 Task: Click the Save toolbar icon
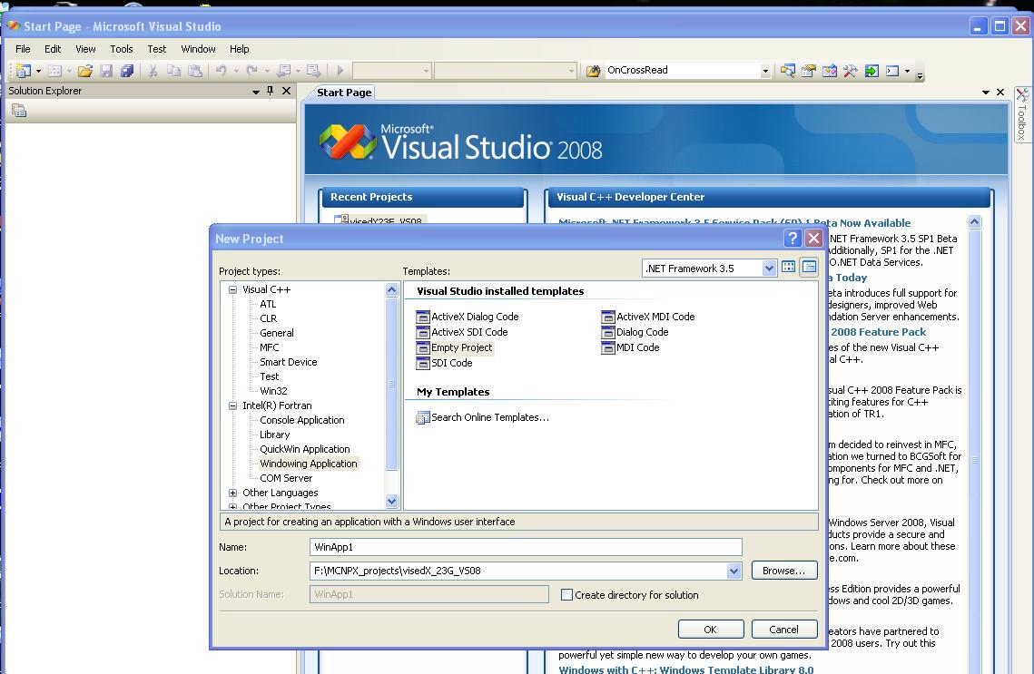106,71
